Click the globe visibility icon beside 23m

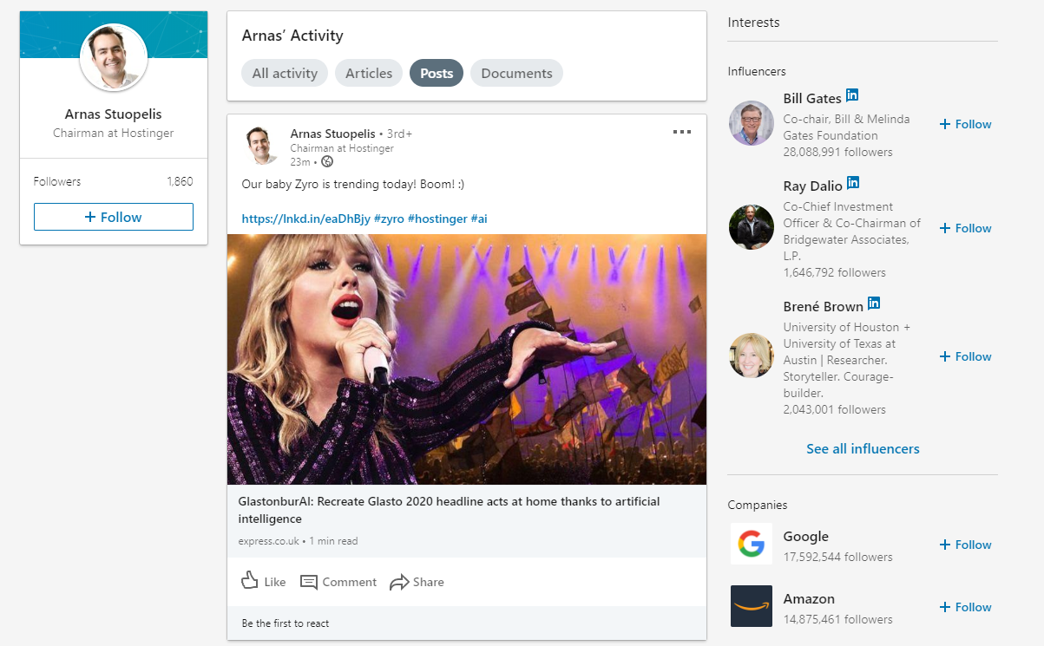tap(327, 161)
